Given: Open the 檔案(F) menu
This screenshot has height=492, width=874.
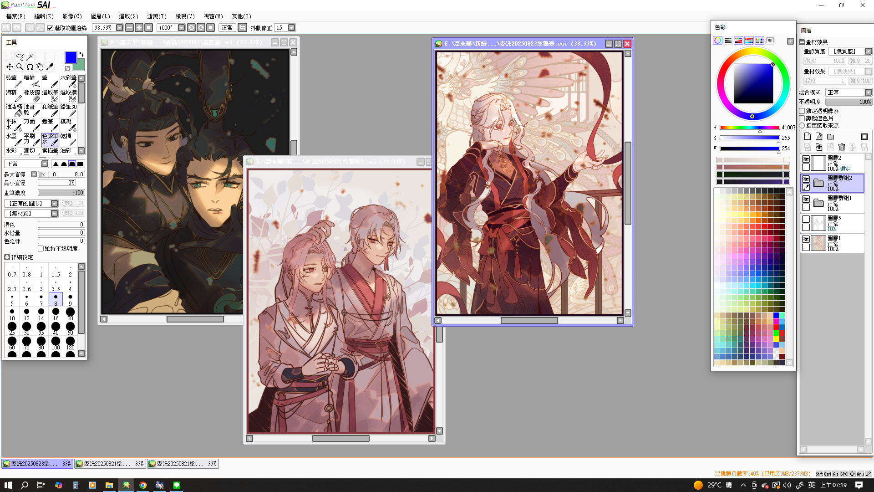Looking at the screenshot, I should pyautogui.click(x=15, y=16).
